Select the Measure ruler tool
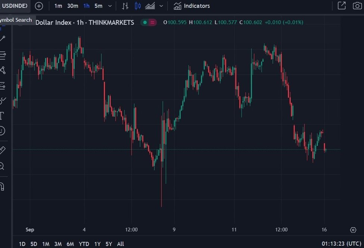The image size is (364, 248). pyautogui.click(x=2, y=150)
